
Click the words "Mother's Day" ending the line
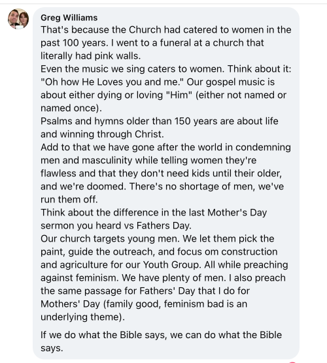point(237,213)
